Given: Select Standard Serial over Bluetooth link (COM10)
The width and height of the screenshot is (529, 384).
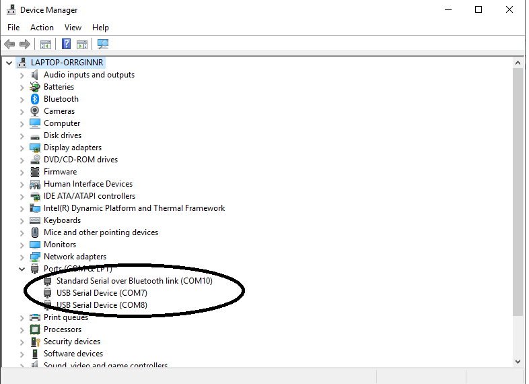Looking at the screenshot, I should [x=134, y=281].
